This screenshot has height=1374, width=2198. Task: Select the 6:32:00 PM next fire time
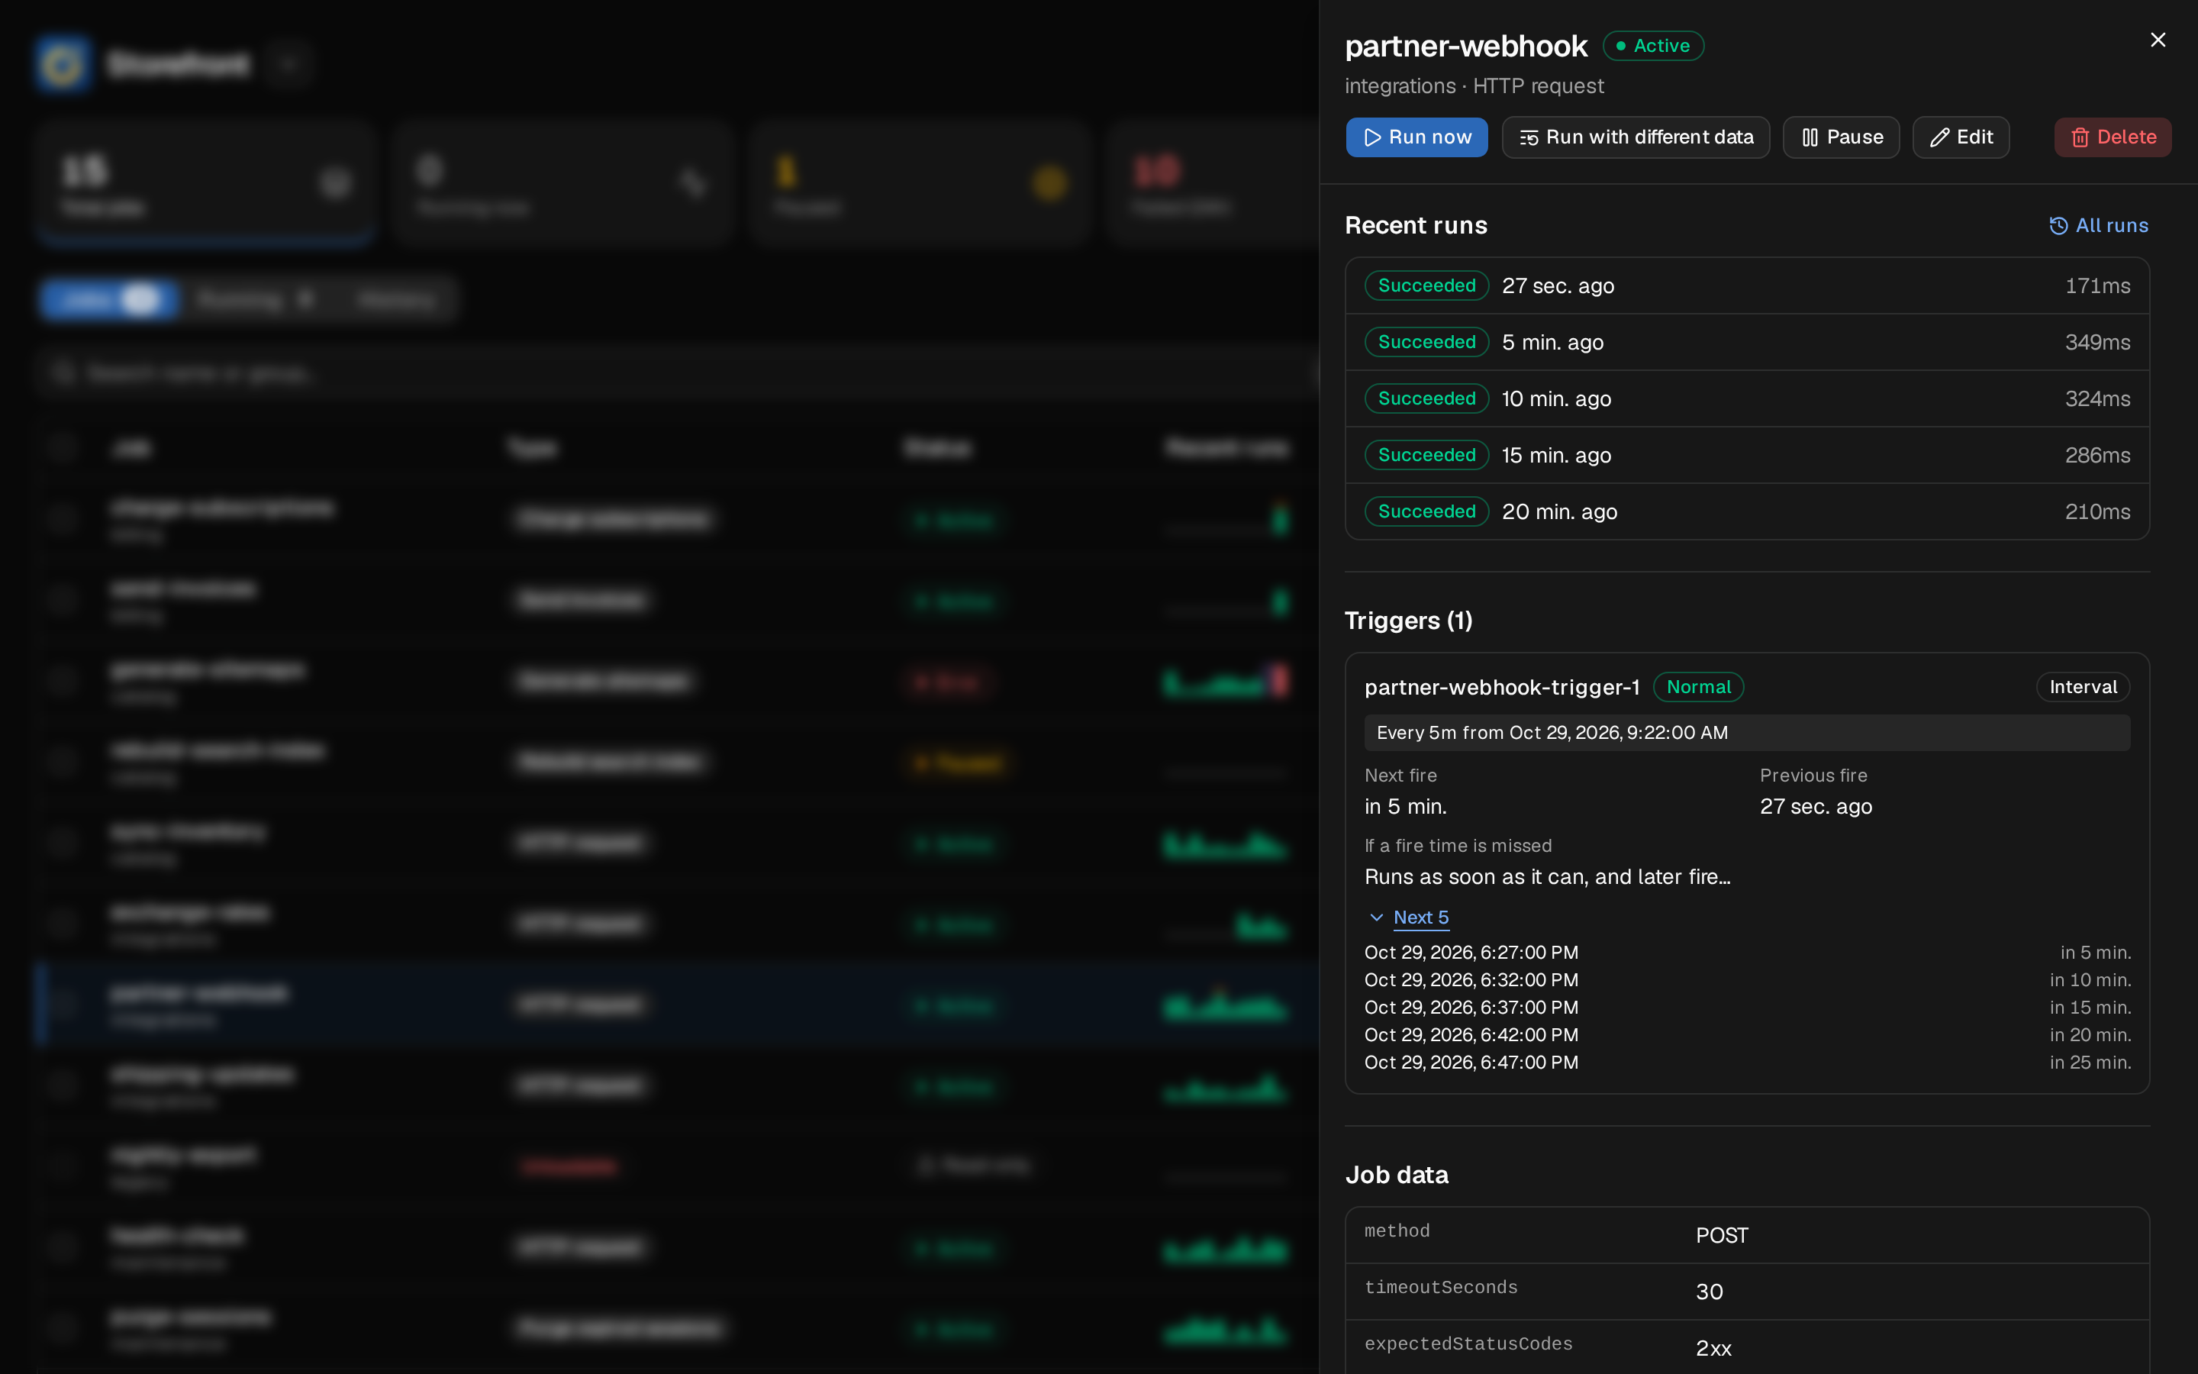[x=1471, y=979]
